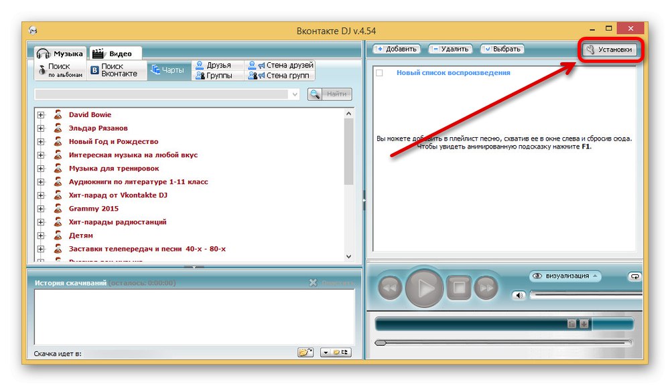Viewport: 670px width, 386px height.
Task: Click the download history list area
Action: 194,317
